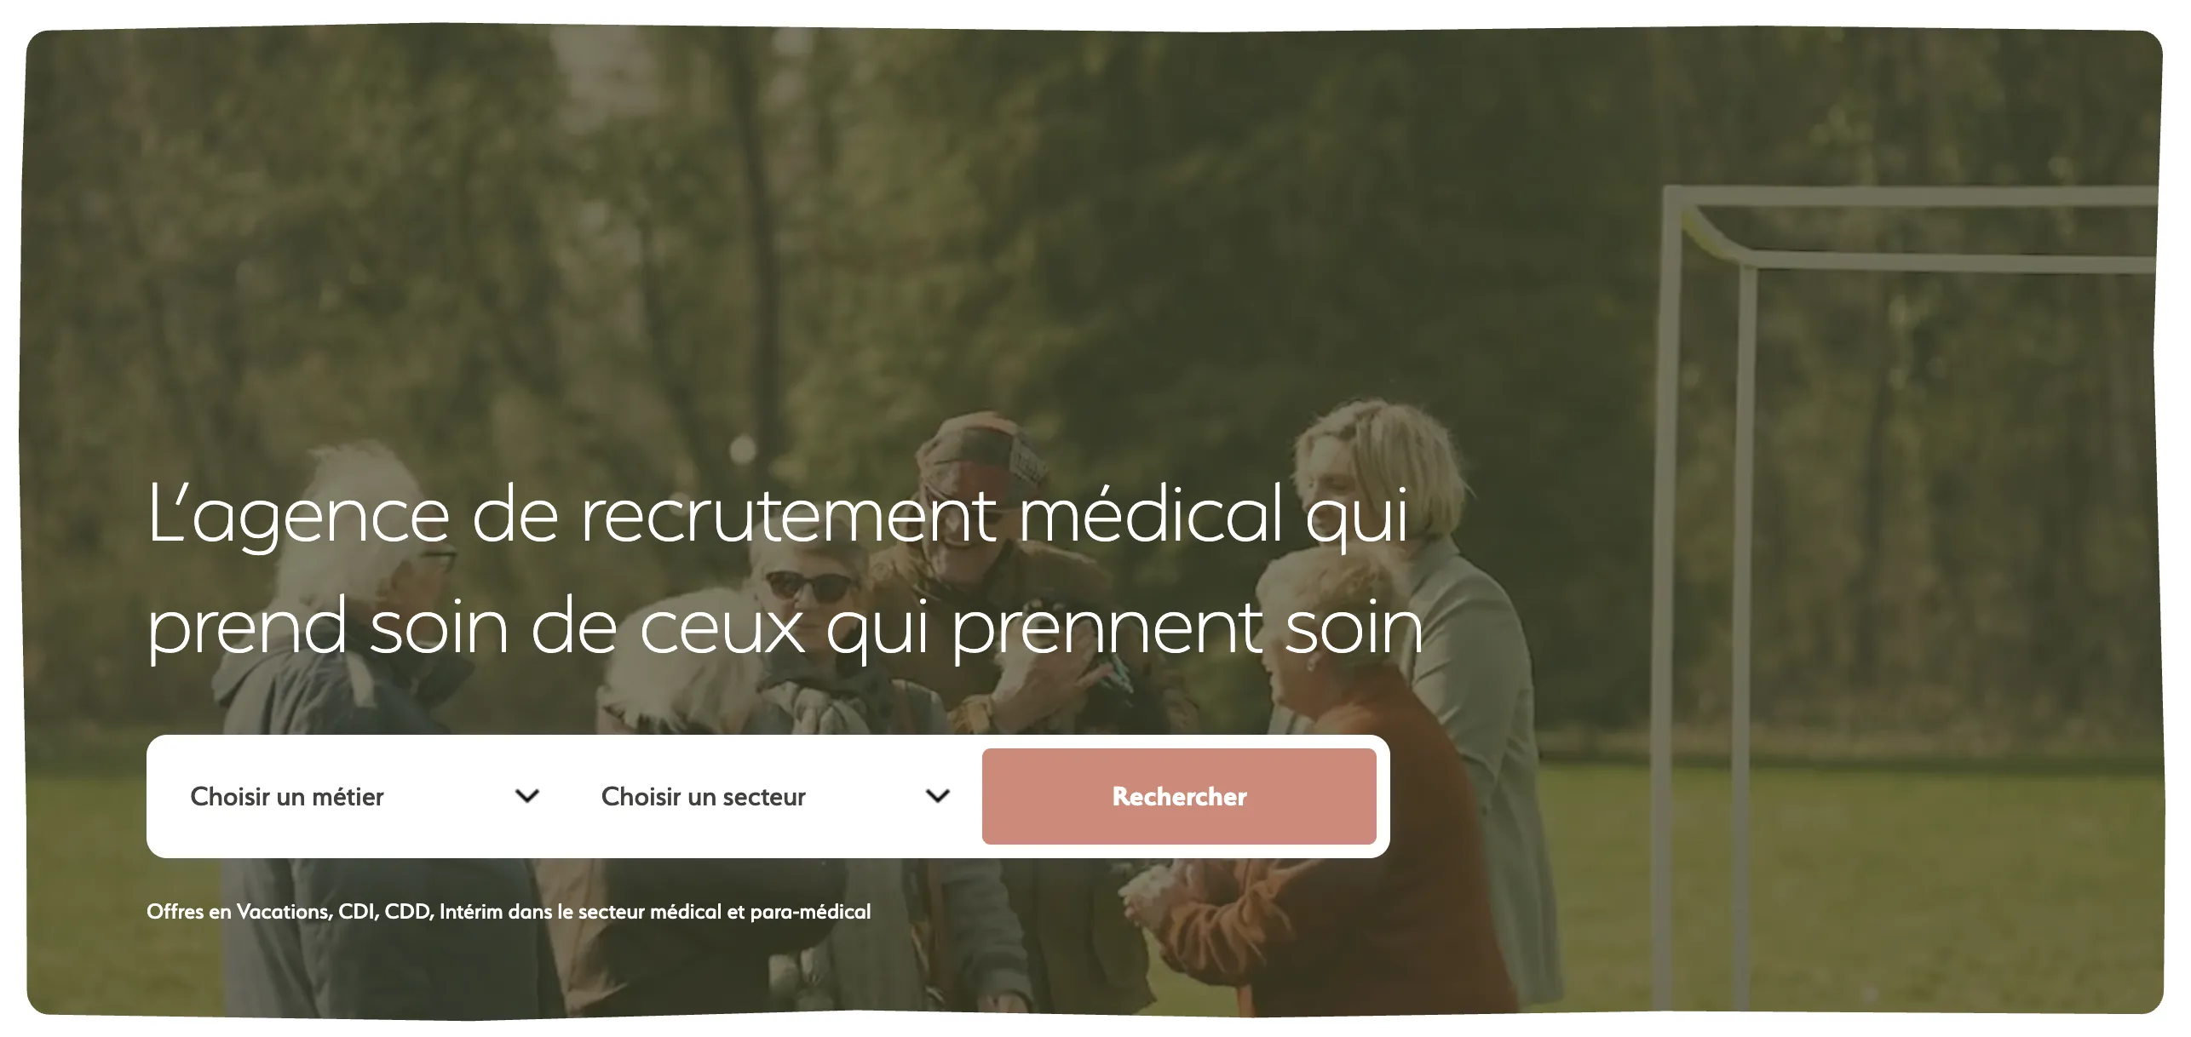
Task: Select the headline line "L'agence de recrutement médical qui"
Action: tap(779, 514)
